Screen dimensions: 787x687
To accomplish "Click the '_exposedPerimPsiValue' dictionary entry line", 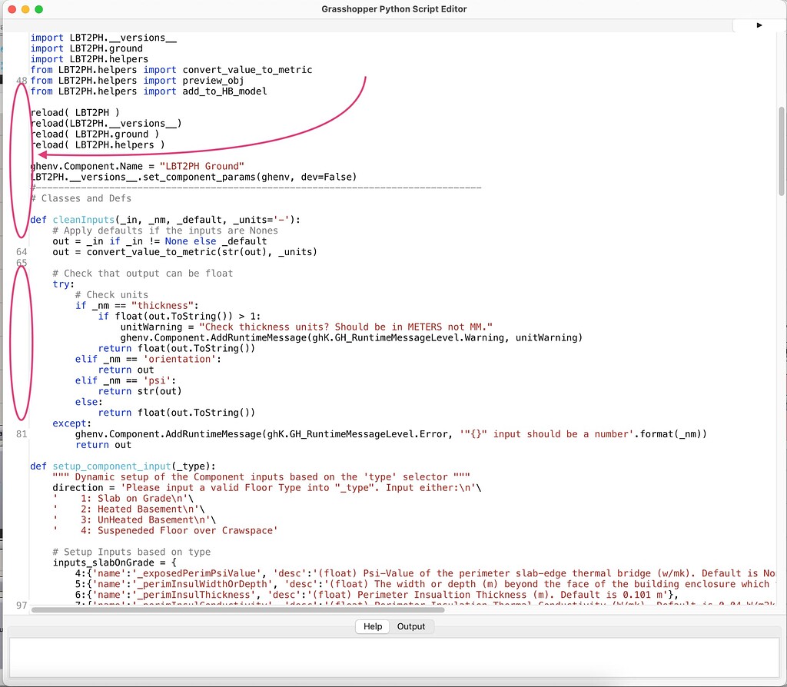I will point(424,573).
